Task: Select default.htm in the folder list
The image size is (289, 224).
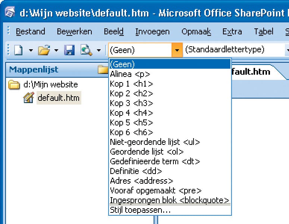Action: click(x=59, y=98)
